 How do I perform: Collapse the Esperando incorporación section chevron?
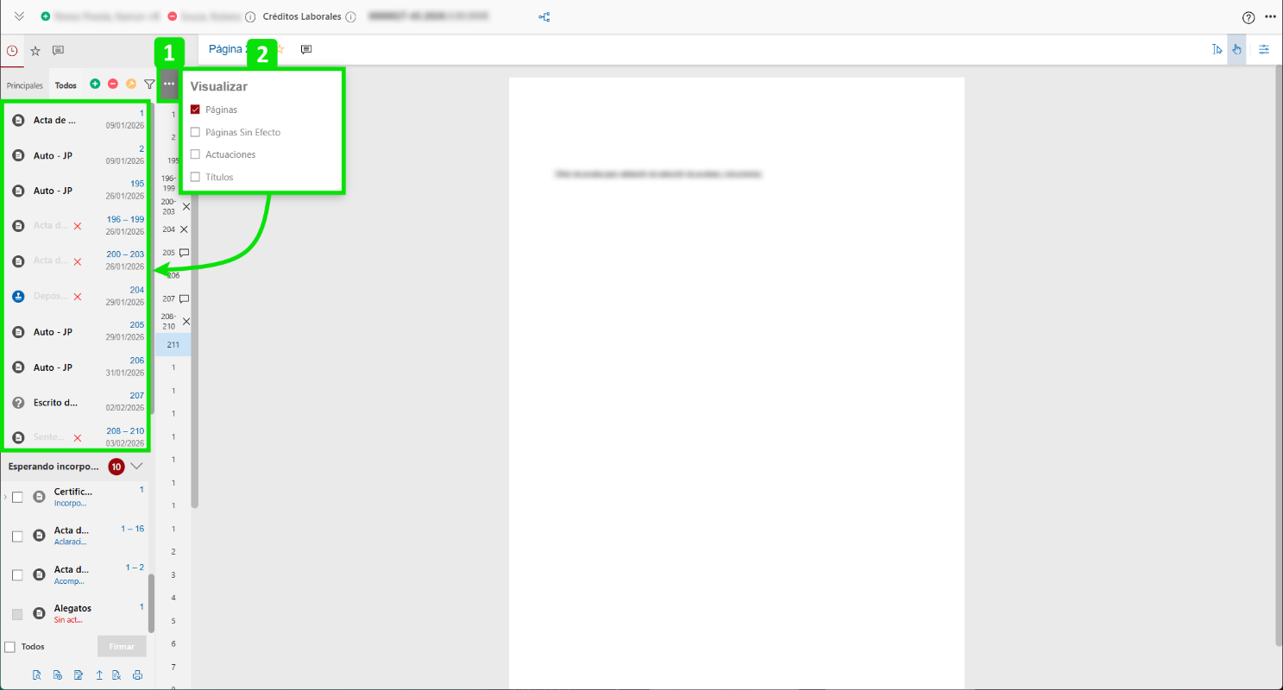(136, 467)
